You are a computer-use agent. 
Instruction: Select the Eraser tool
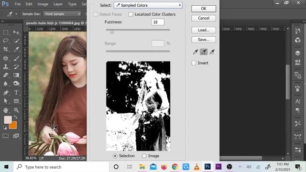pyautogui.click(x=6, y=75)
